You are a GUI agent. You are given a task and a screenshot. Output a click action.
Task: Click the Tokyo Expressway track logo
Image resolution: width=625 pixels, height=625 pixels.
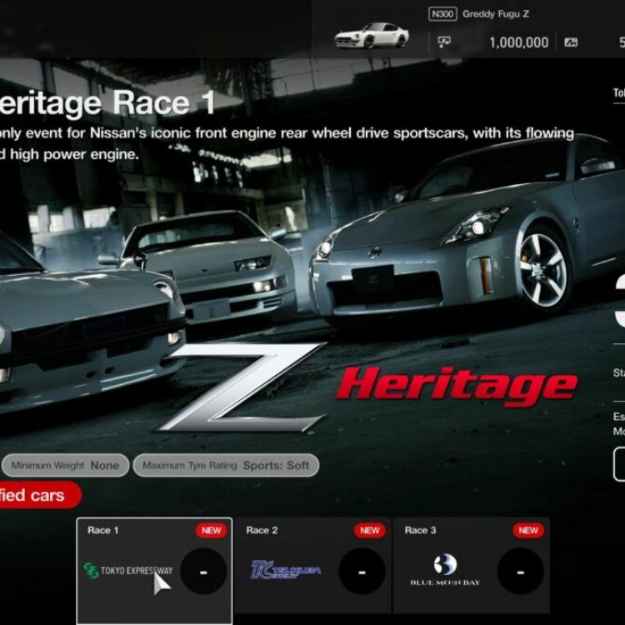click(128, 570)
